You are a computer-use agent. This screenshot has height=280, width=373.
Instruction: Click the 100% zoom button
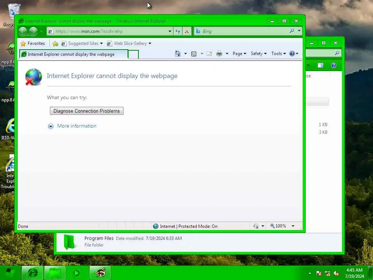278,226
